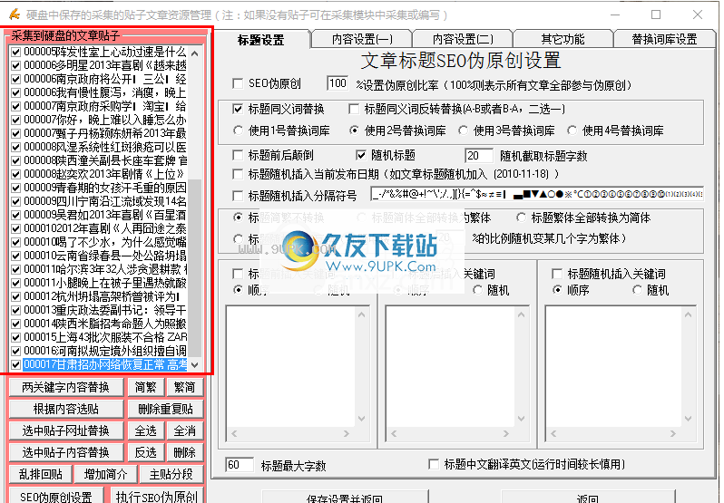Click the separator symbols input field
The image size is (724, 503).
coord(537,194)
